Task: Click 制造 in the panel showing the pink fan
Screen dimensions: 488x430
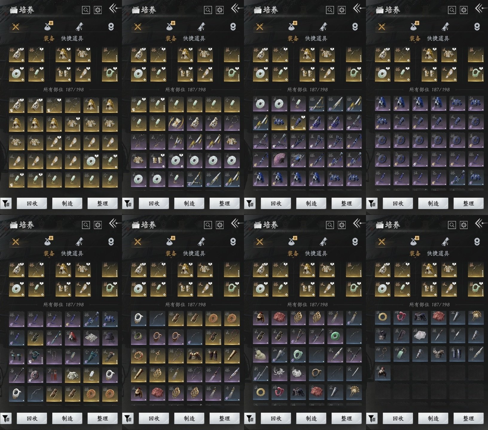Action: pos(311,203)
